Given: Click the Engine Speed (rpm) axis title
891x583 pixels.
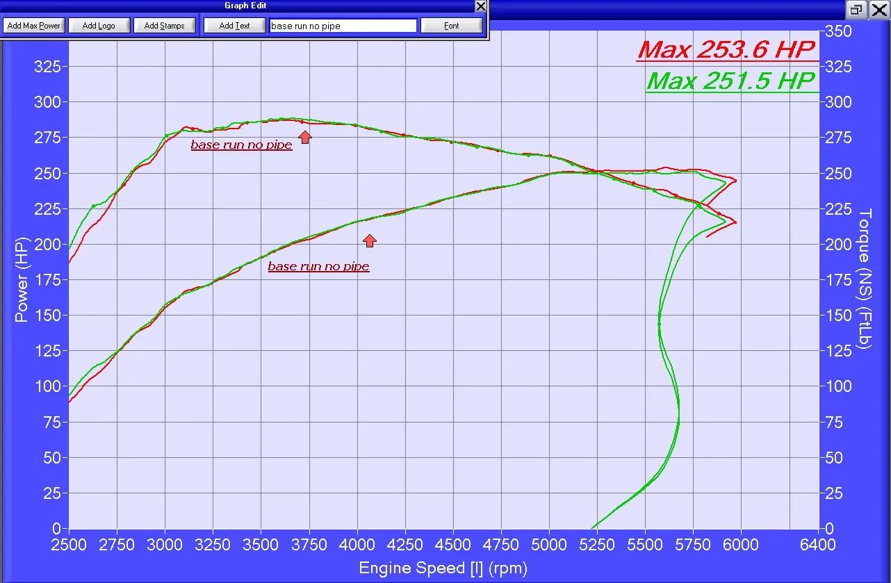Looking at the screenshot, I should 443,568.
